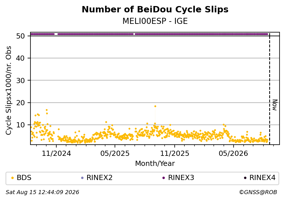The image size is (285, 201).
Task: Click the 05/2025 x-axis tick label
Action: coord(115,154)
